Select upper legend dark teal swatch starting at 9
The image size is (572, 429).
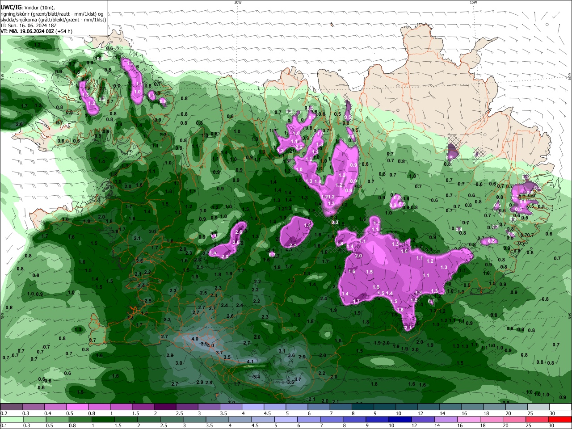point(384,407)
